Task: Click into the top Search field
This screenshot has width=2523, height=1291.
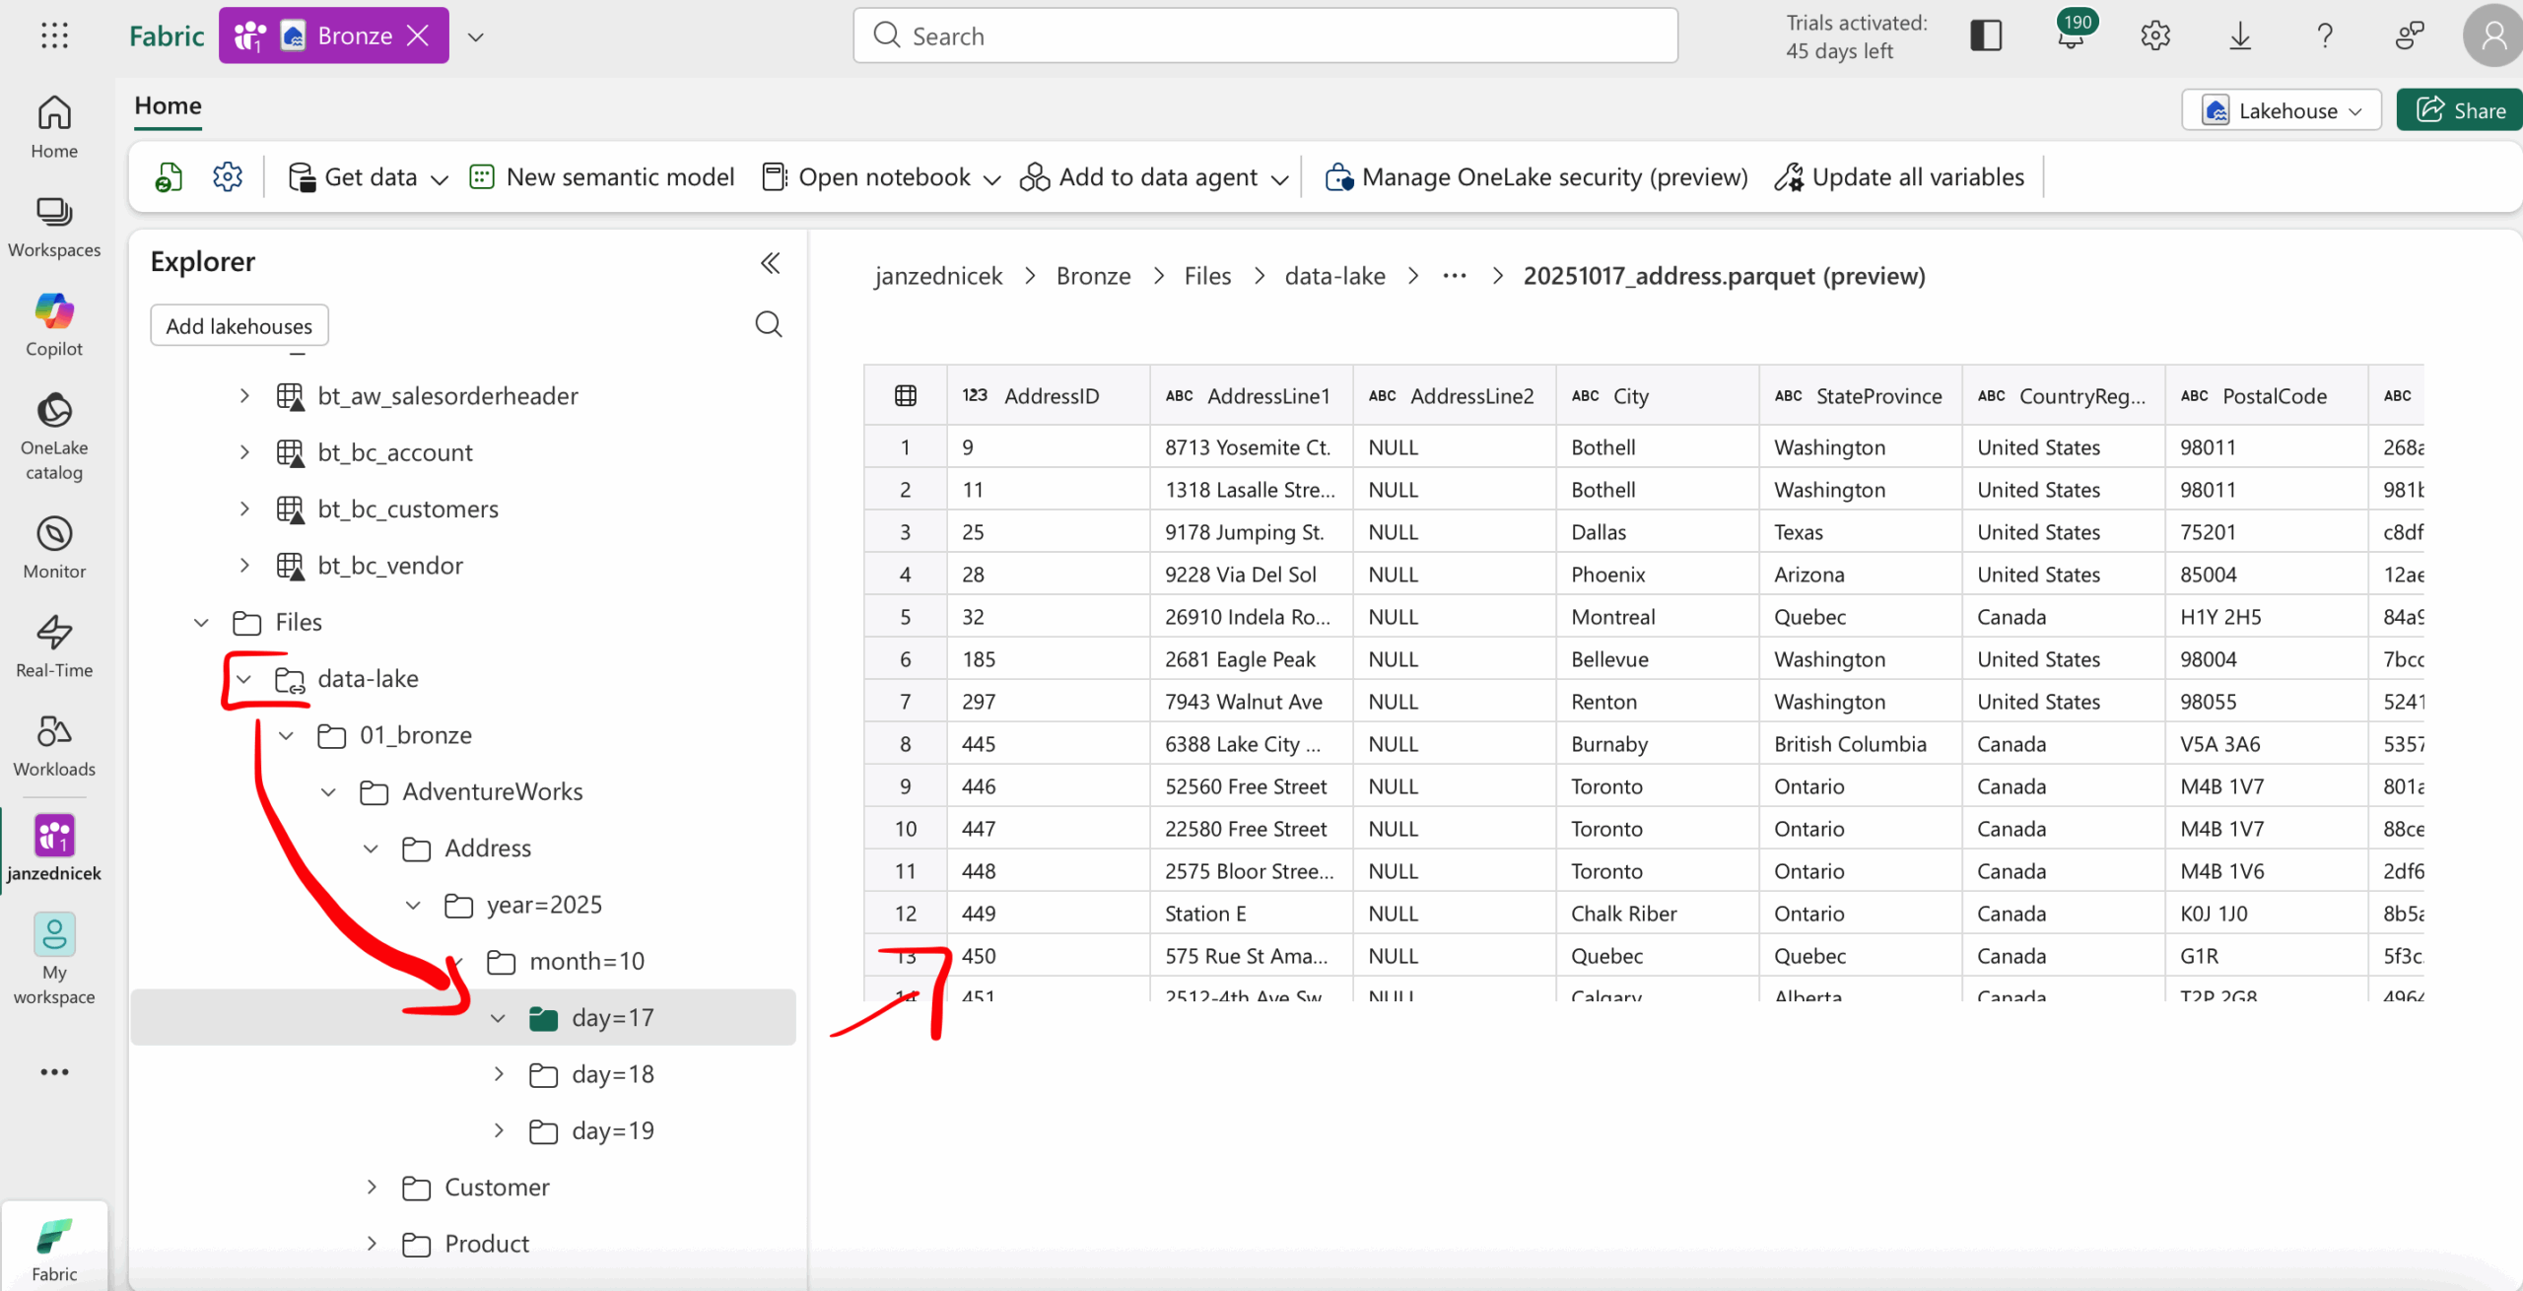Action: click(x=1265, y=35)
